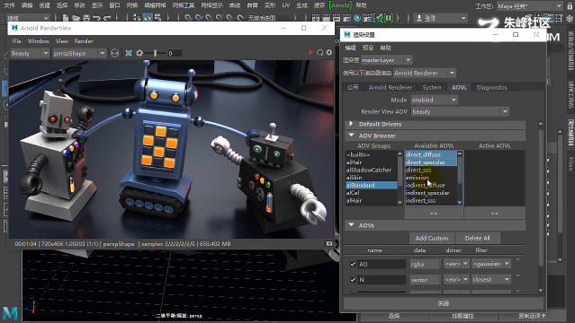This screenshot has height=323, width=575.
Task: Click the >> add AOV button
Action: (434, 213)
